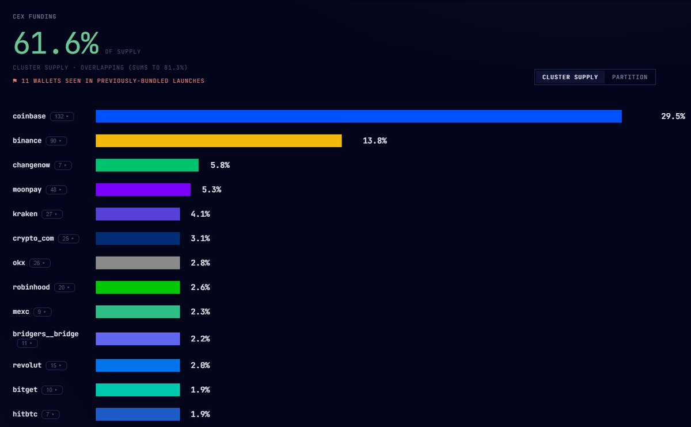The image size is (691, 427).
Task: Expand coinbase 132 wallets badge
Action: 62,116
